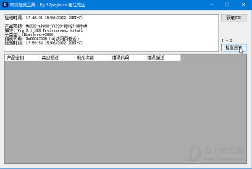252x169 pixels.
Task: Sort by the 剩余次数 column header
Action: (x=92, y=57)
